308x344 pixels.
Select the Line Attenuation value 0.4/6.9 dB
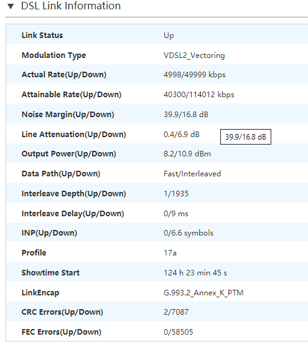point(182,134)
